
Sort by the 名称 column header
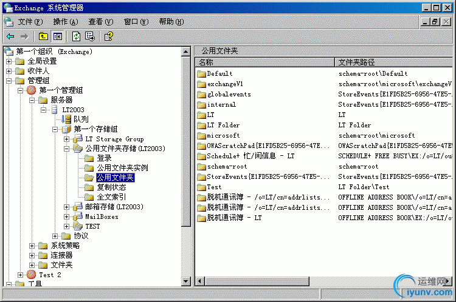tap(265, 62)
